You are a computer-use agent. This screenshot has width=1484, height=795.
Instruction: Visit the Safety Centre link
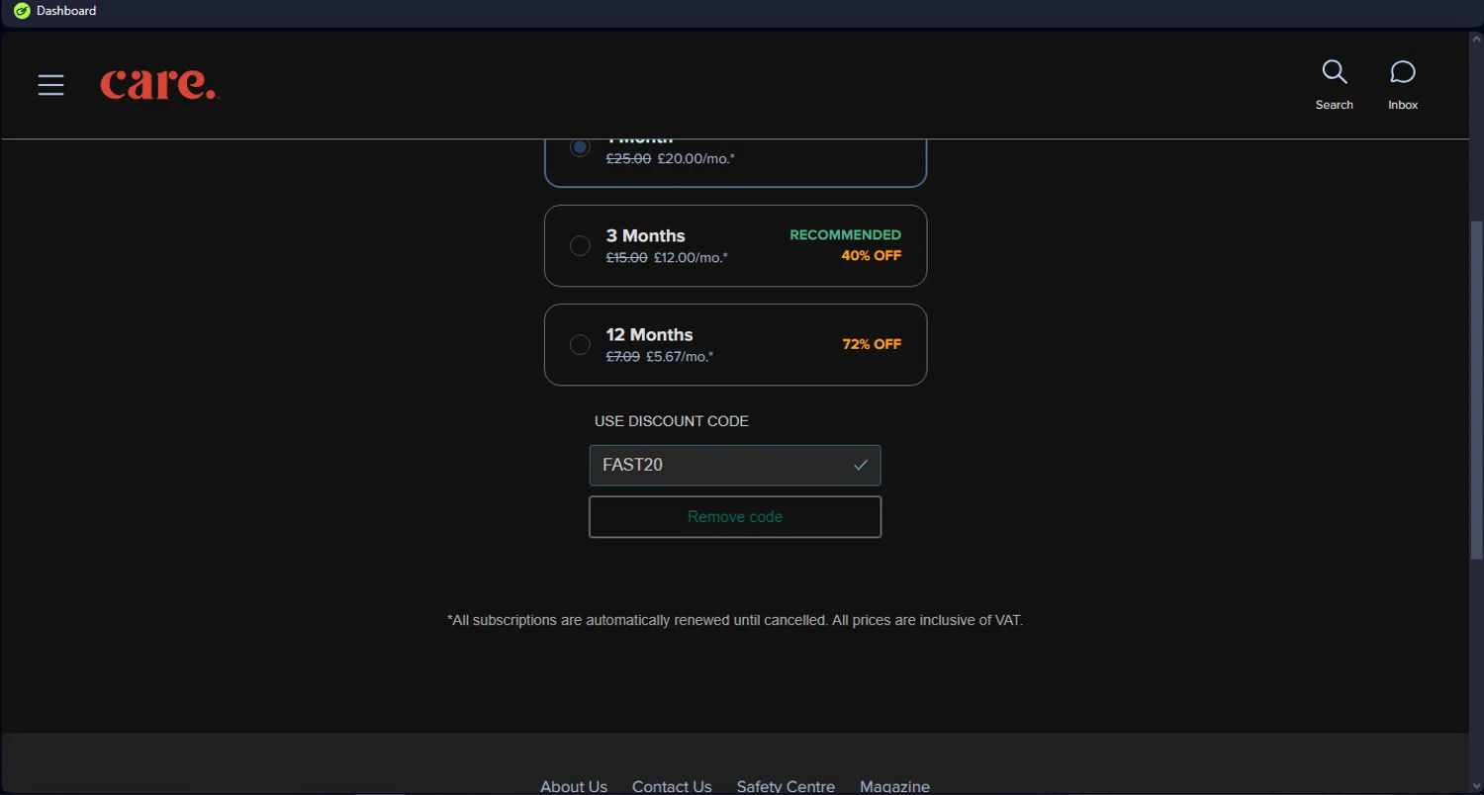[786, 787]
